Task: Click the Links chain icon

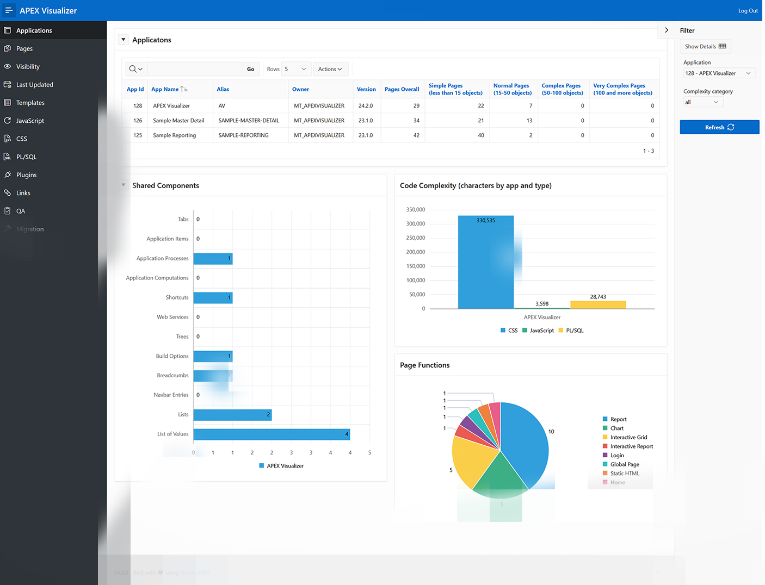Action: 8,192
